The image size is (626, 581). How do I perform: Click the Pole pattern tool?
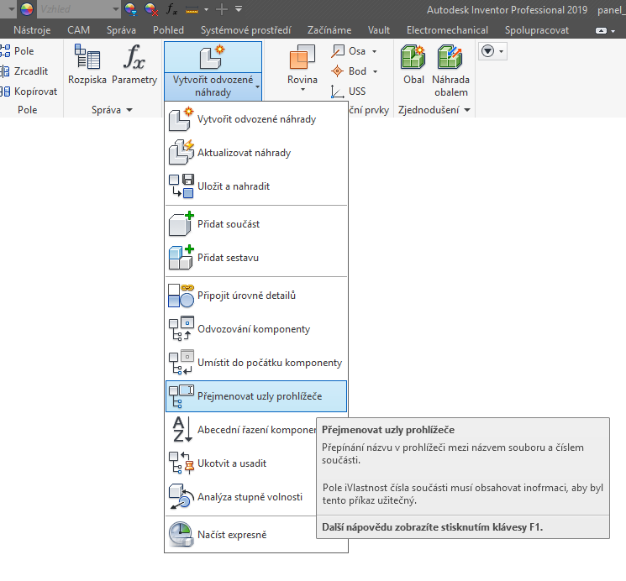17,51
